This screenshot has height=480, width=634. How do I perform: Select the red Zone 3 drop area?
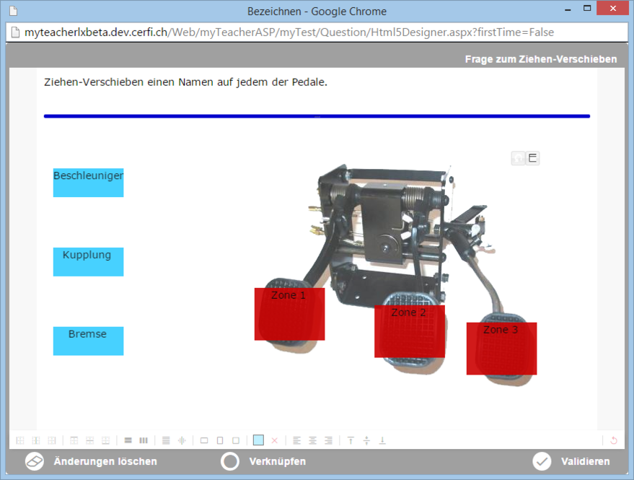coord(501,349)
